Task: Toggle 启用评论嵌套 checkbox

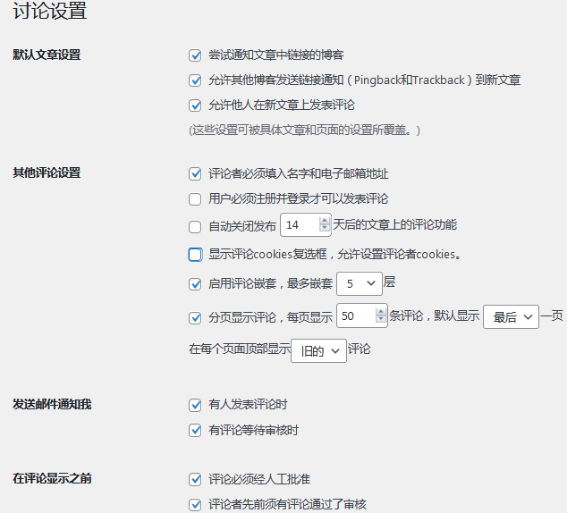Action: [195, 284]
